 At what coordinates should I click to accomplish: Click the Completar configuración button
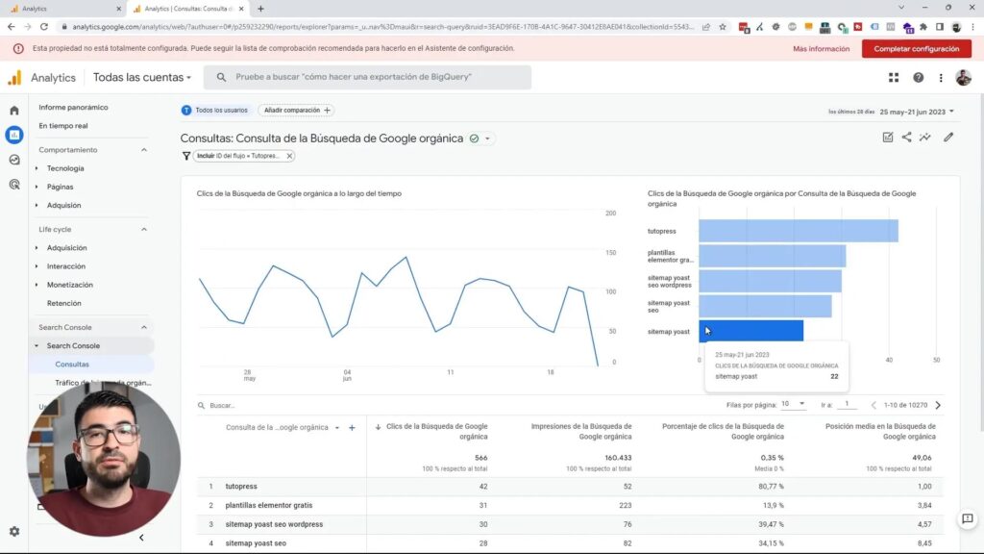(x=916, y=48)
